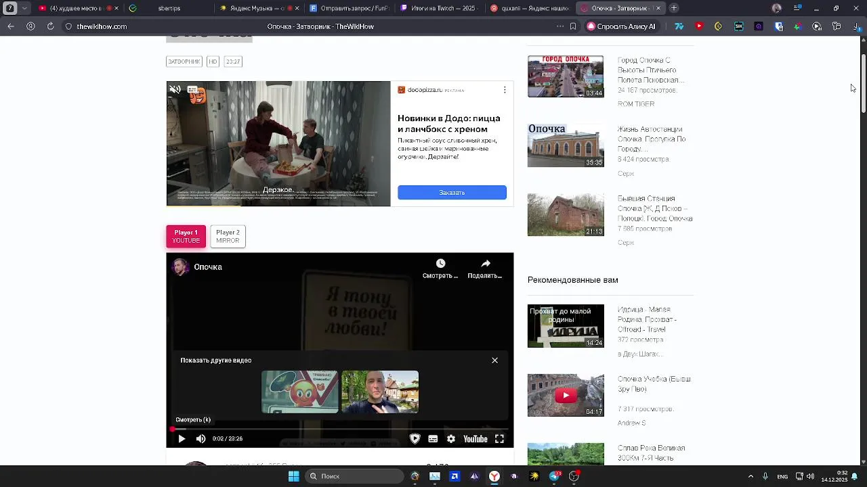Image resolution: width=867 pixels, height=487 pixels.
Task: Close the Опочка - Затворник tab
Action: [x=658, y=8]
